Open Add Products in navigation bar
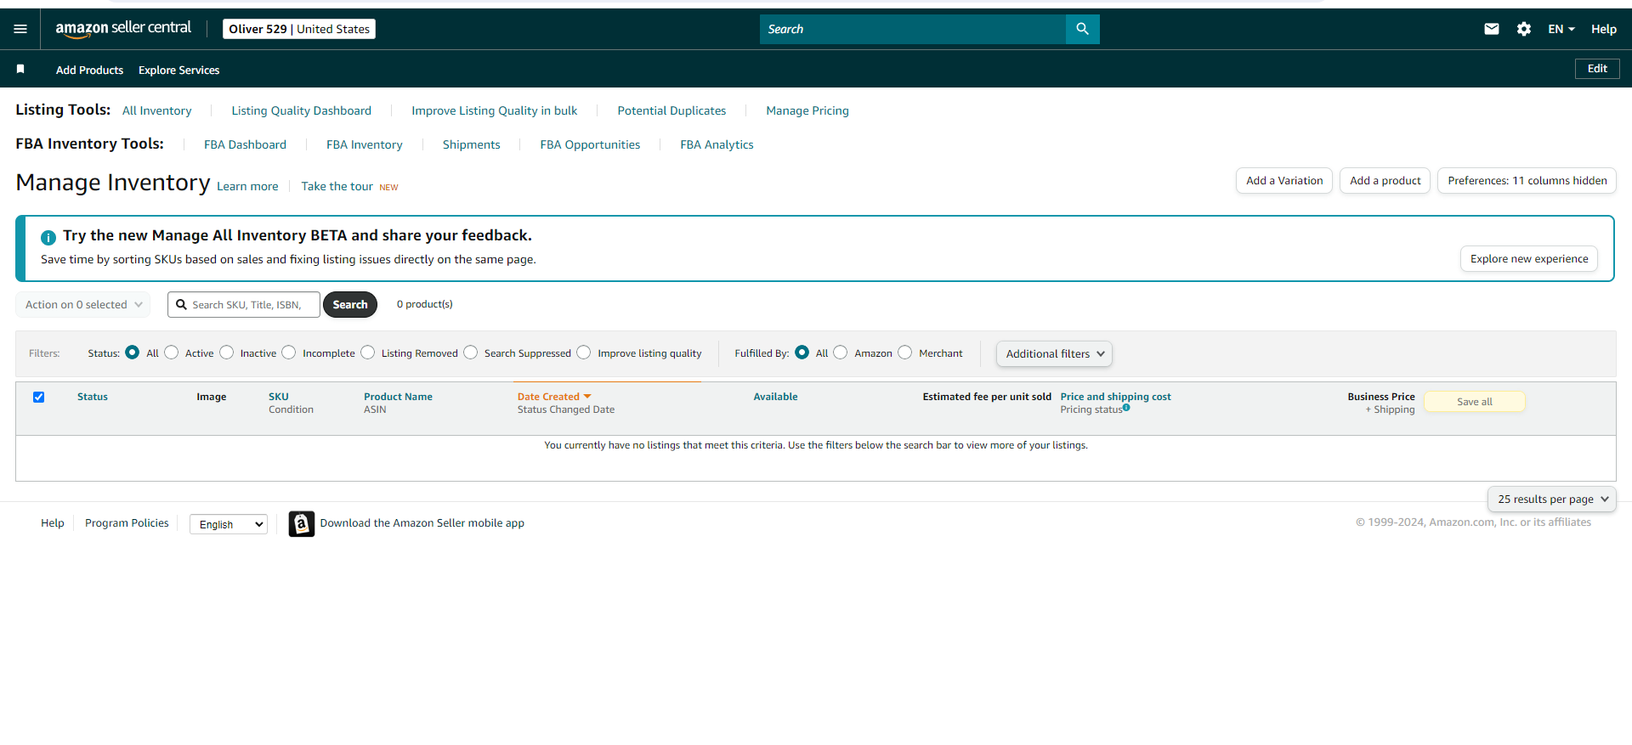 click(x=89, y=70)
